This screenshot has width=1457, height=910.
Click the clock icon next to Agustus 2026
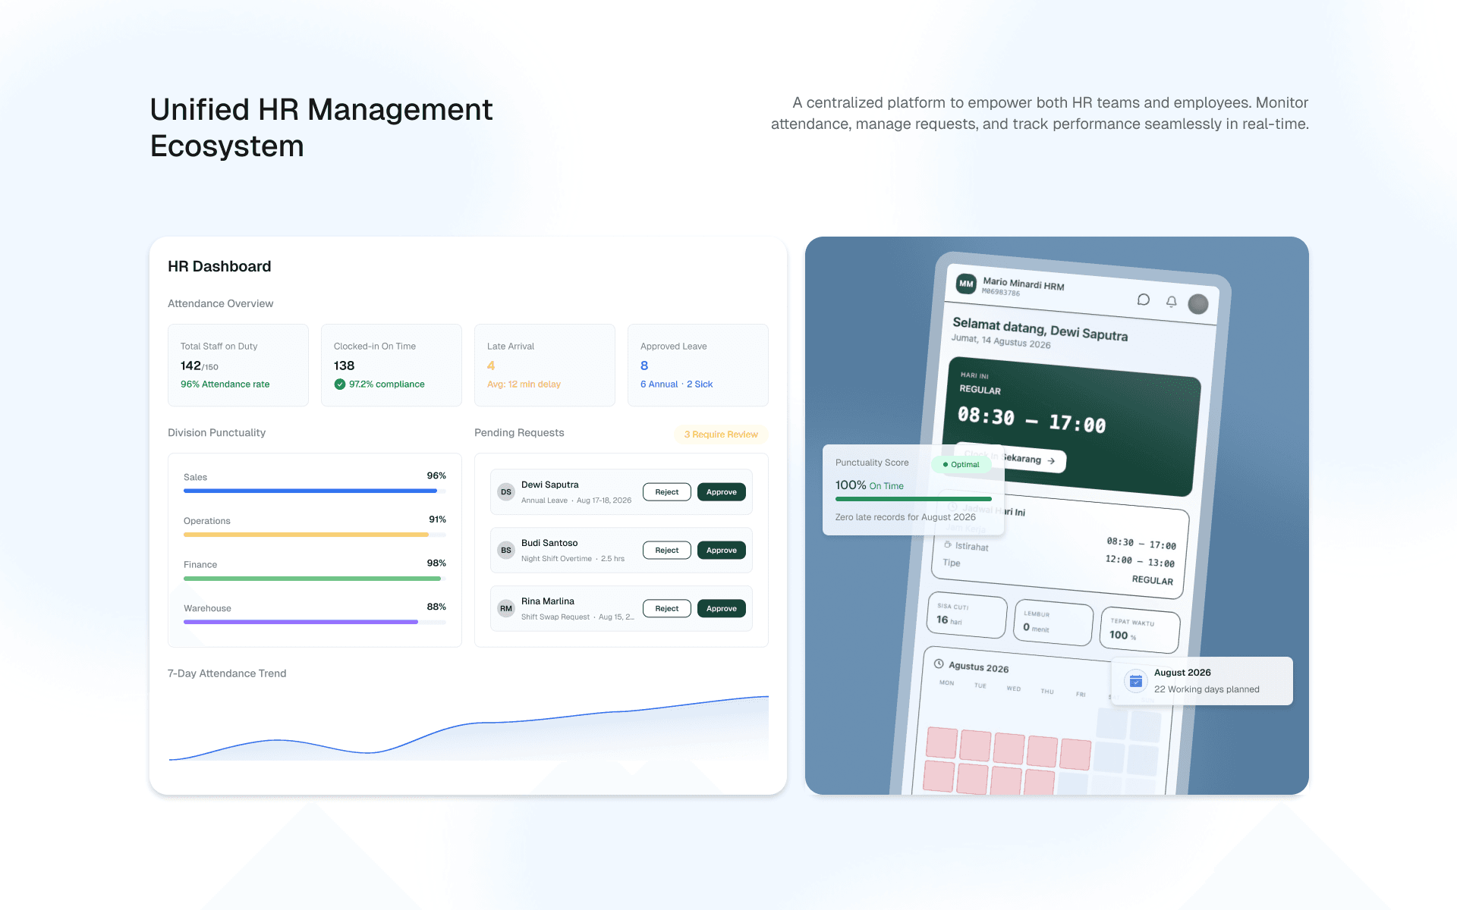(x=939, y=664)
